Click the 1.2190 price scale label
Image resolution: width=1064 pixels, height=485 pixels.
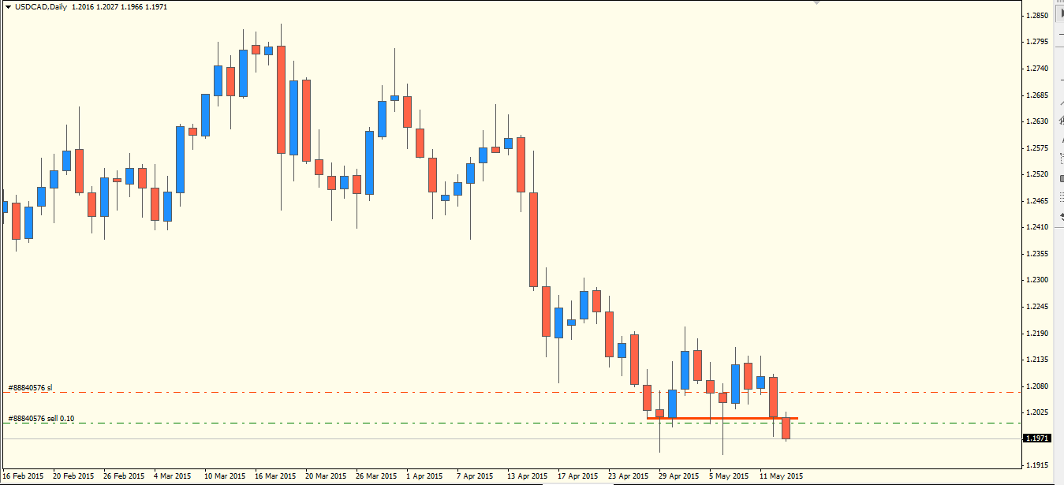[1038, 333]
